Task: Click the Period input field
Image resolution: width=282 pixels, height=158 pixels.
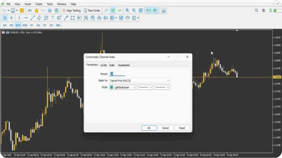Action: point(117,74)
